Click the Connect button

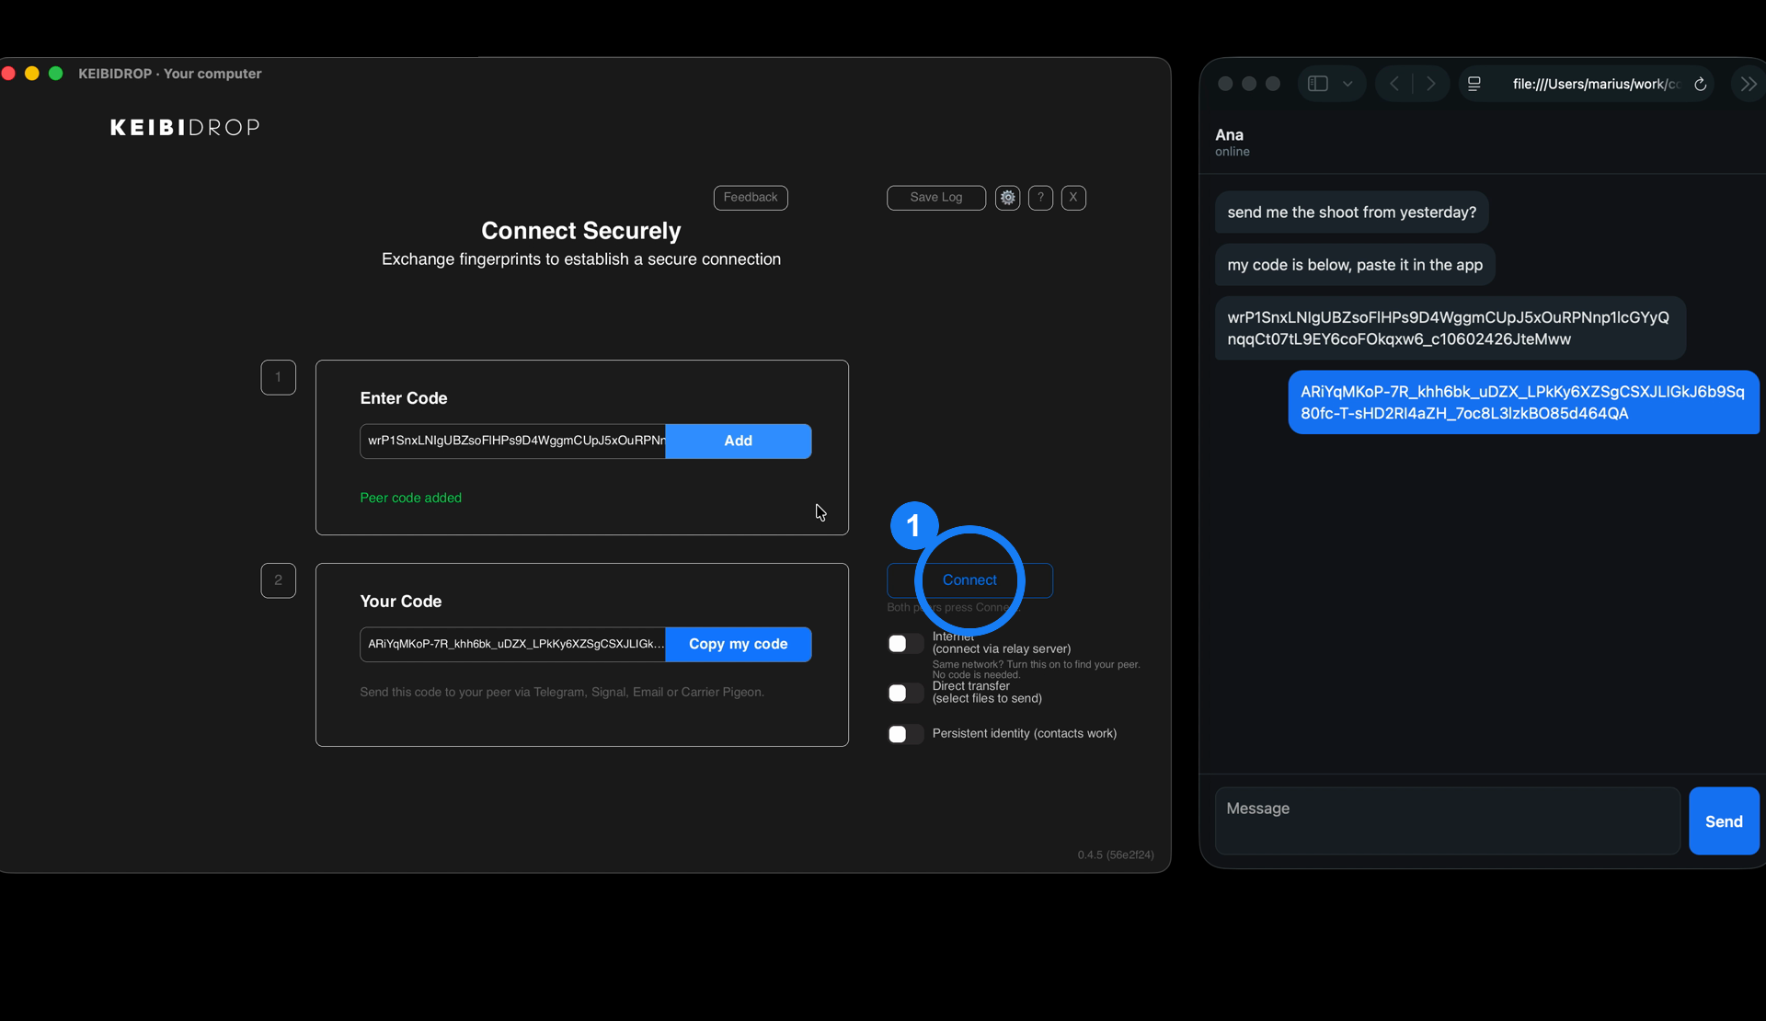point(969,580)
